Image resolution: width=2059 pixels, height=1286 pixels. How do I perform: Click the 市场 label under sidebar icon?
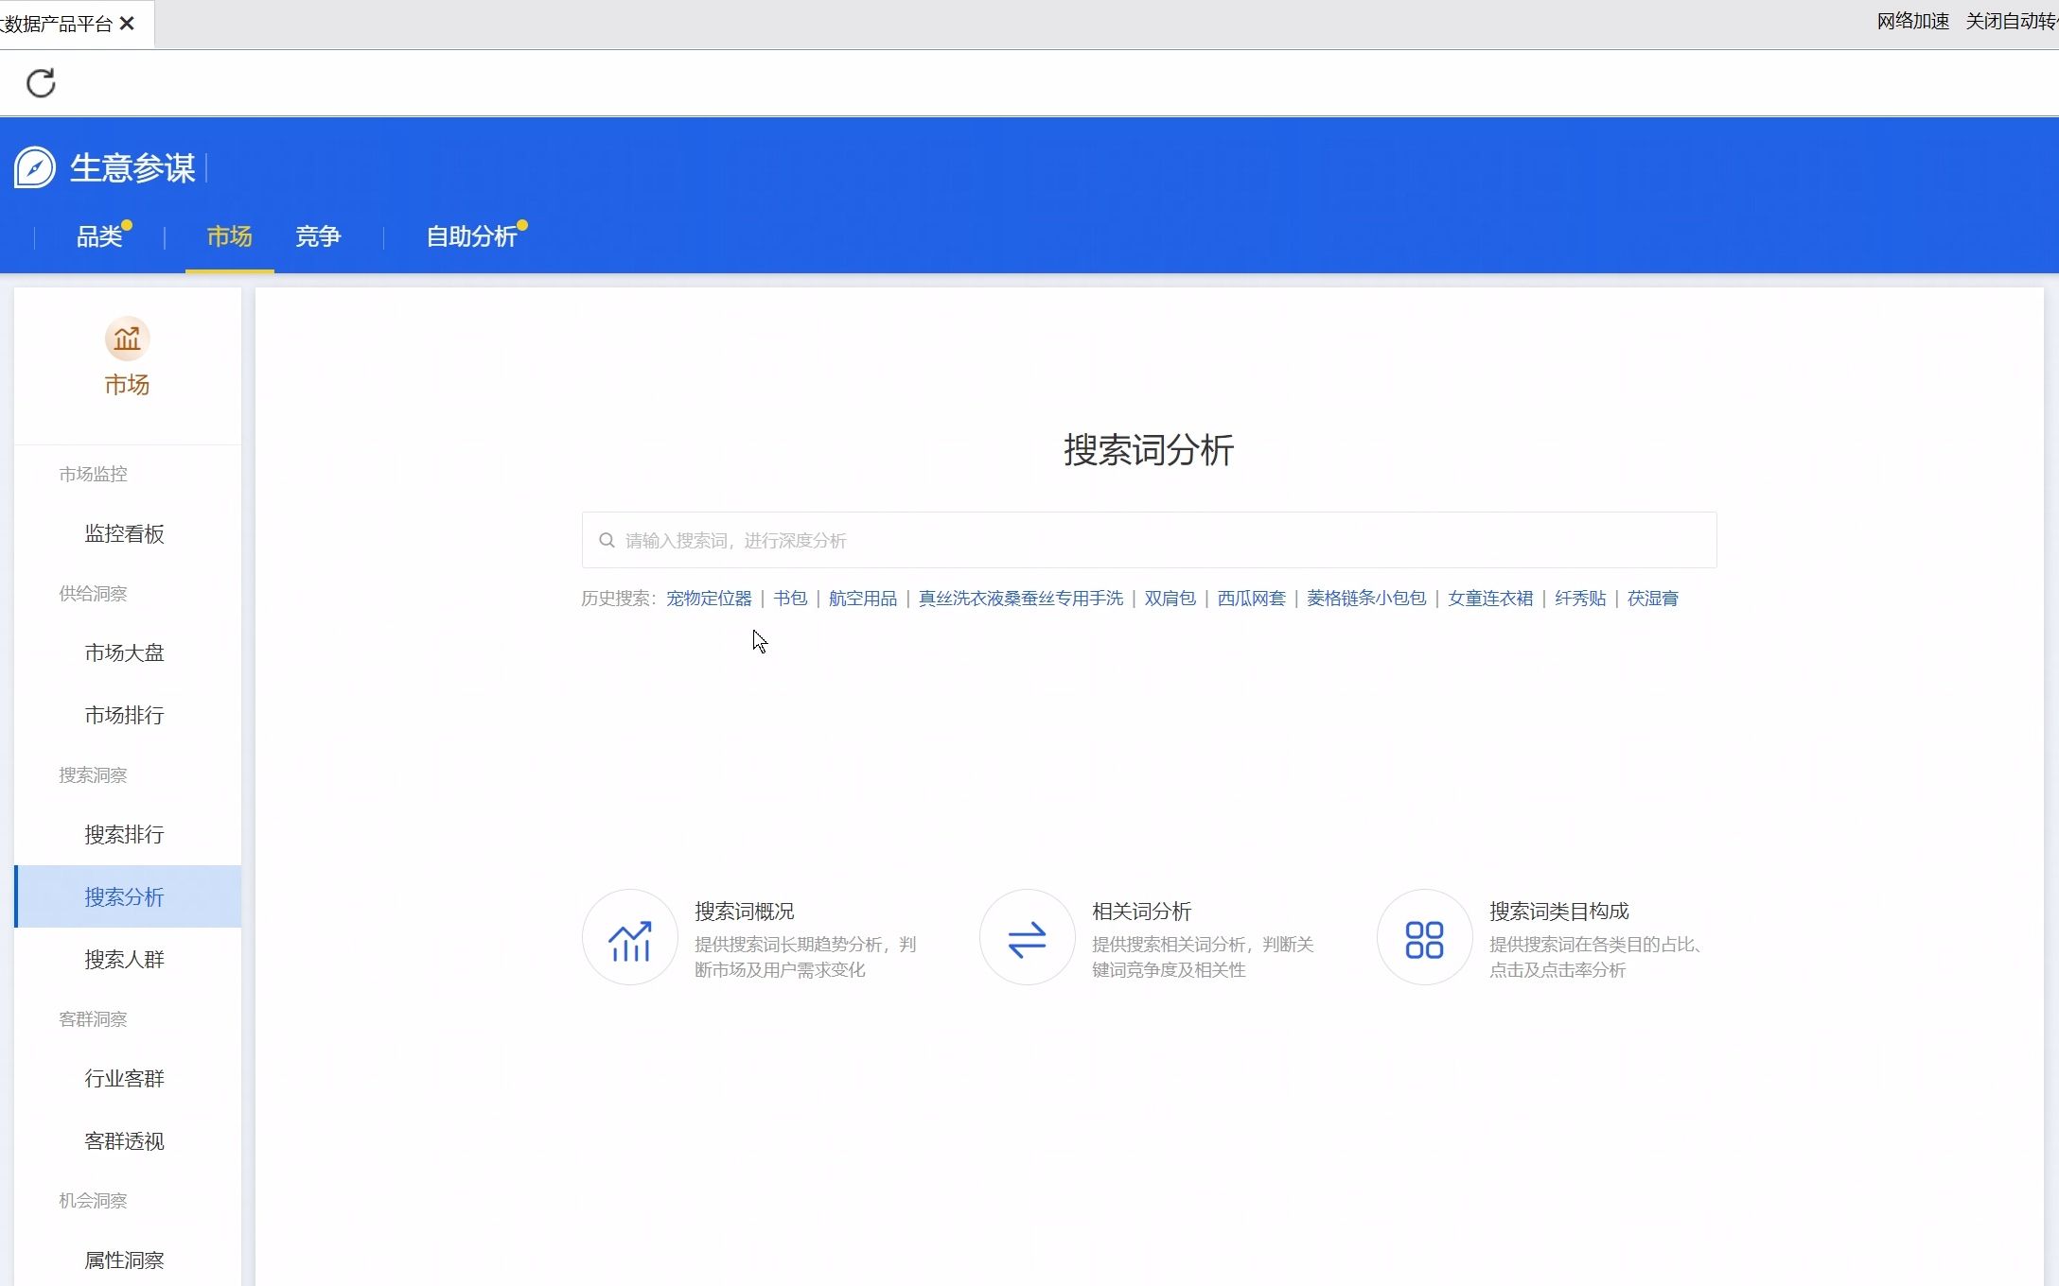(127, 385)
